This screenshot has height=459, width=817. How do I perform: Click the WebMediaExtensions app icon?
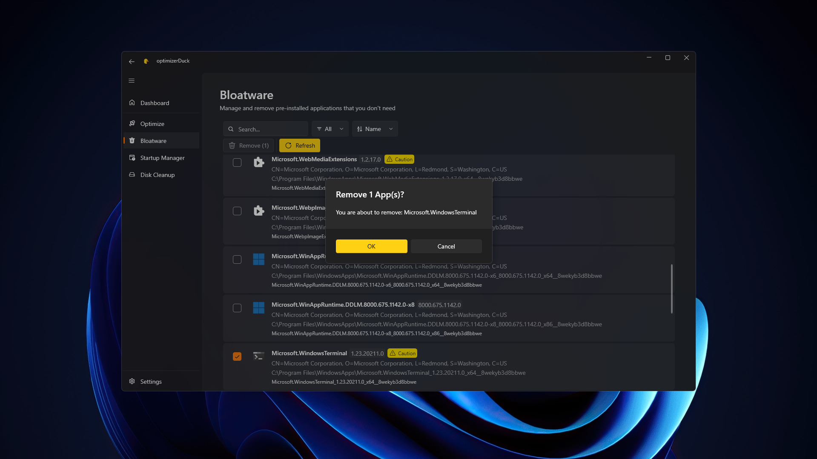click(258, 162)
